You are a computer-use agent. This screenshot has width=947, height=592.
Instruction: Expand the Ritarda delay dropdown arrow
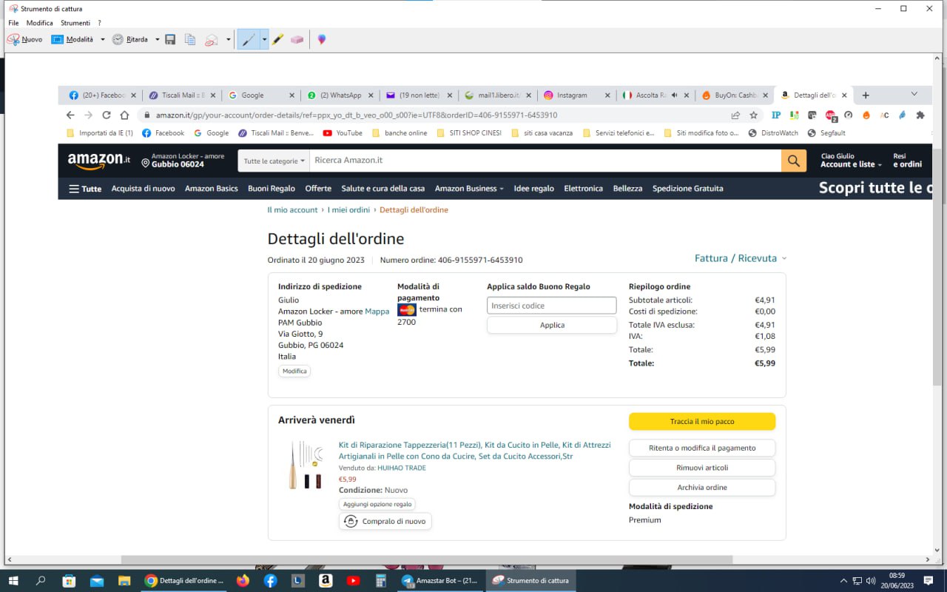[158, 40]
